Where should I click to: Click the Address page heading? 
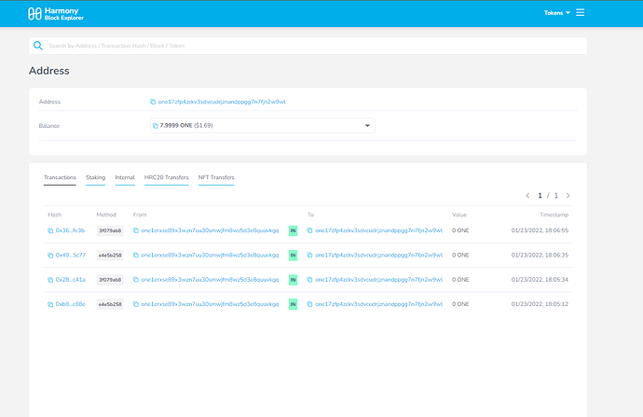click(48, 71)
